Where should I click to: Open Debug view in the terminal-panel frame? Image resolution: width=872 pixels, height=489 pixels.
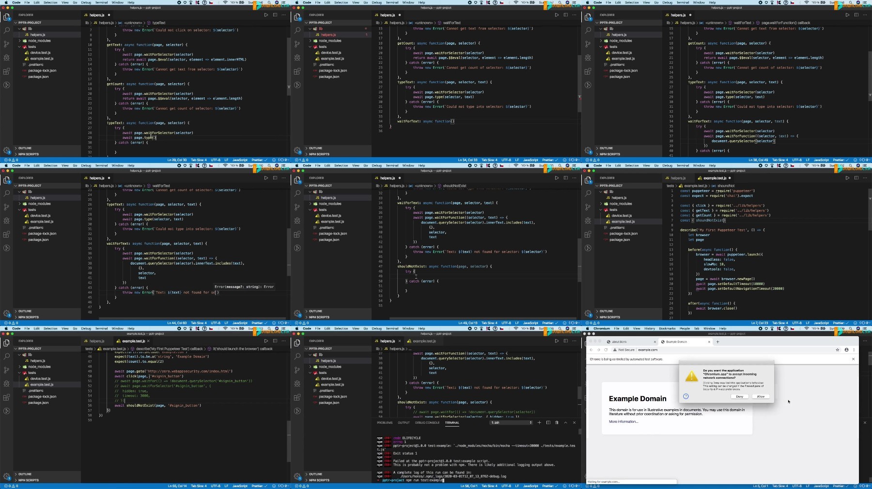(x=297, y=384)
